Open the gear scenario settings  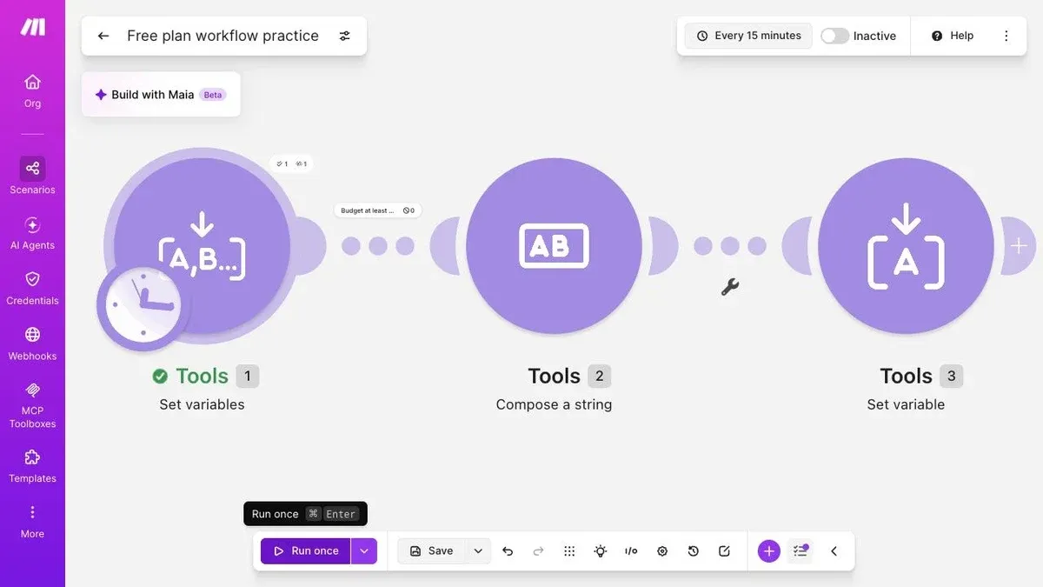click(x=662, y=550)
